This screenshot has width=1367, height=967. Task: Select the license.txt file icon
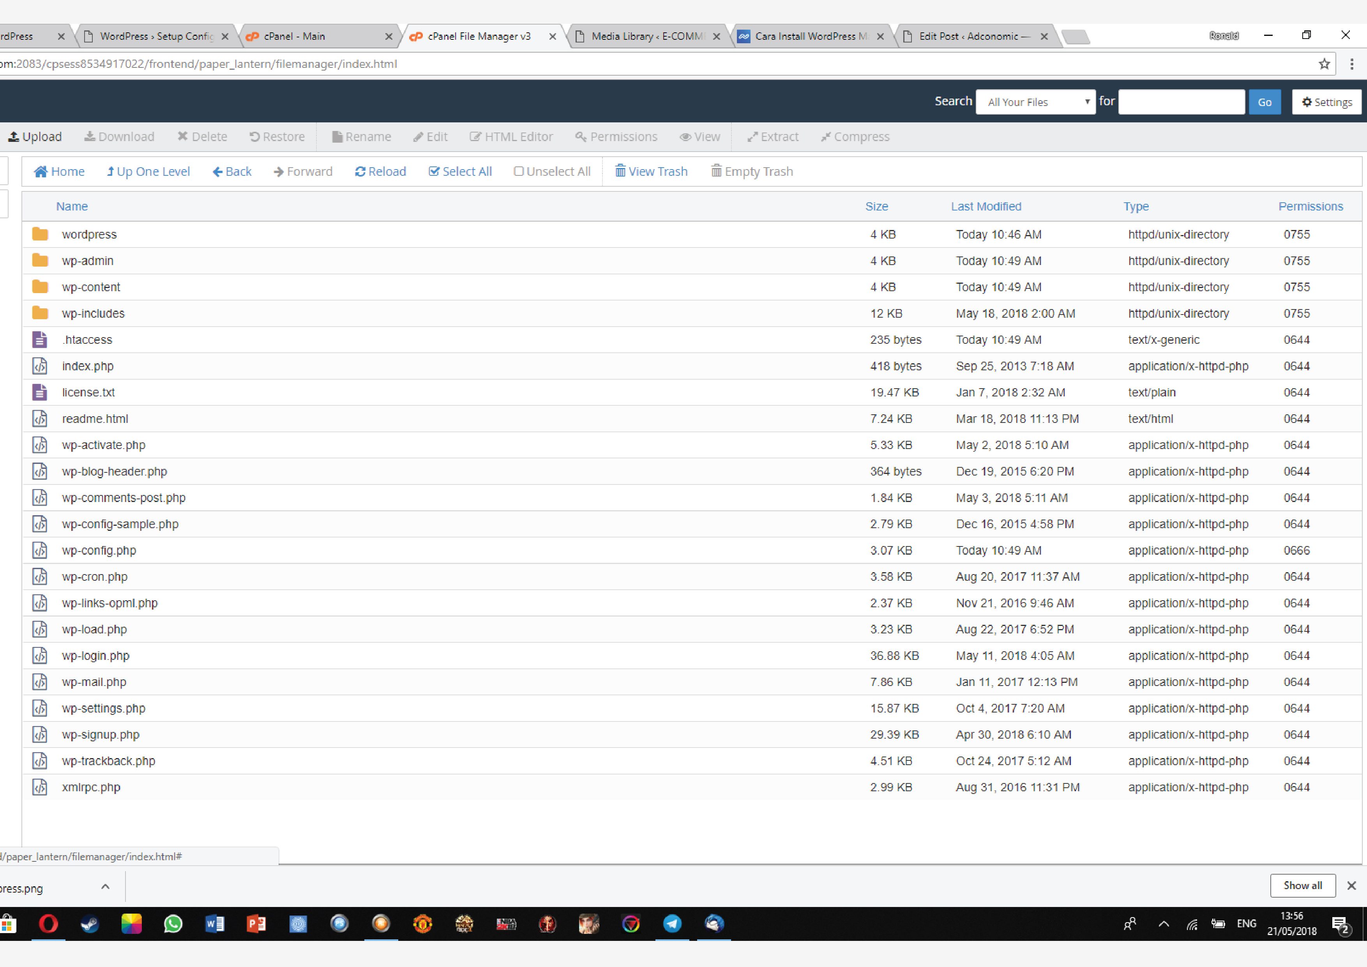40,392
